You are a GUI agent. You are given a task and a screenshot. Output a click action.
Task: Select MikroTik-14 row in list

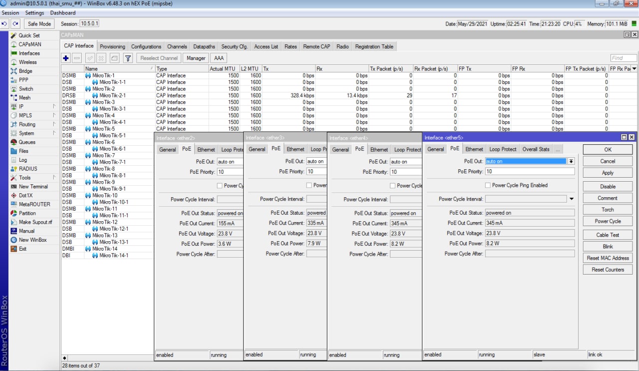click(x=107, y=249)
